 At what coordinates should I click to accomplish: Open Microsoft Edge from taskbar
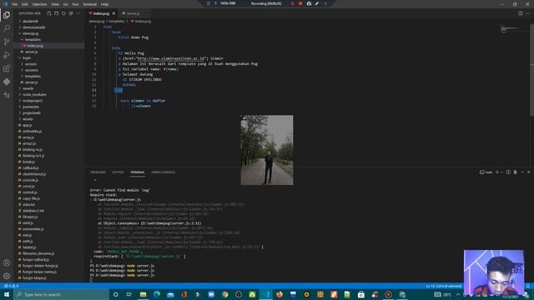157,294
